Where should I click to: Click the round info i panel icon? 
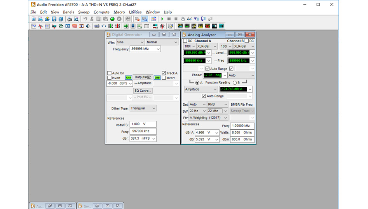[x=82, y=26]
